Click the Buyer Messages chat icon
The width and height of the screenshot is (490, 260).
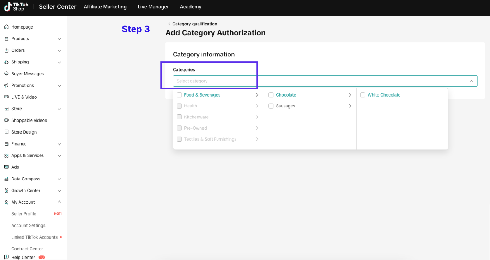click(6, 74)
